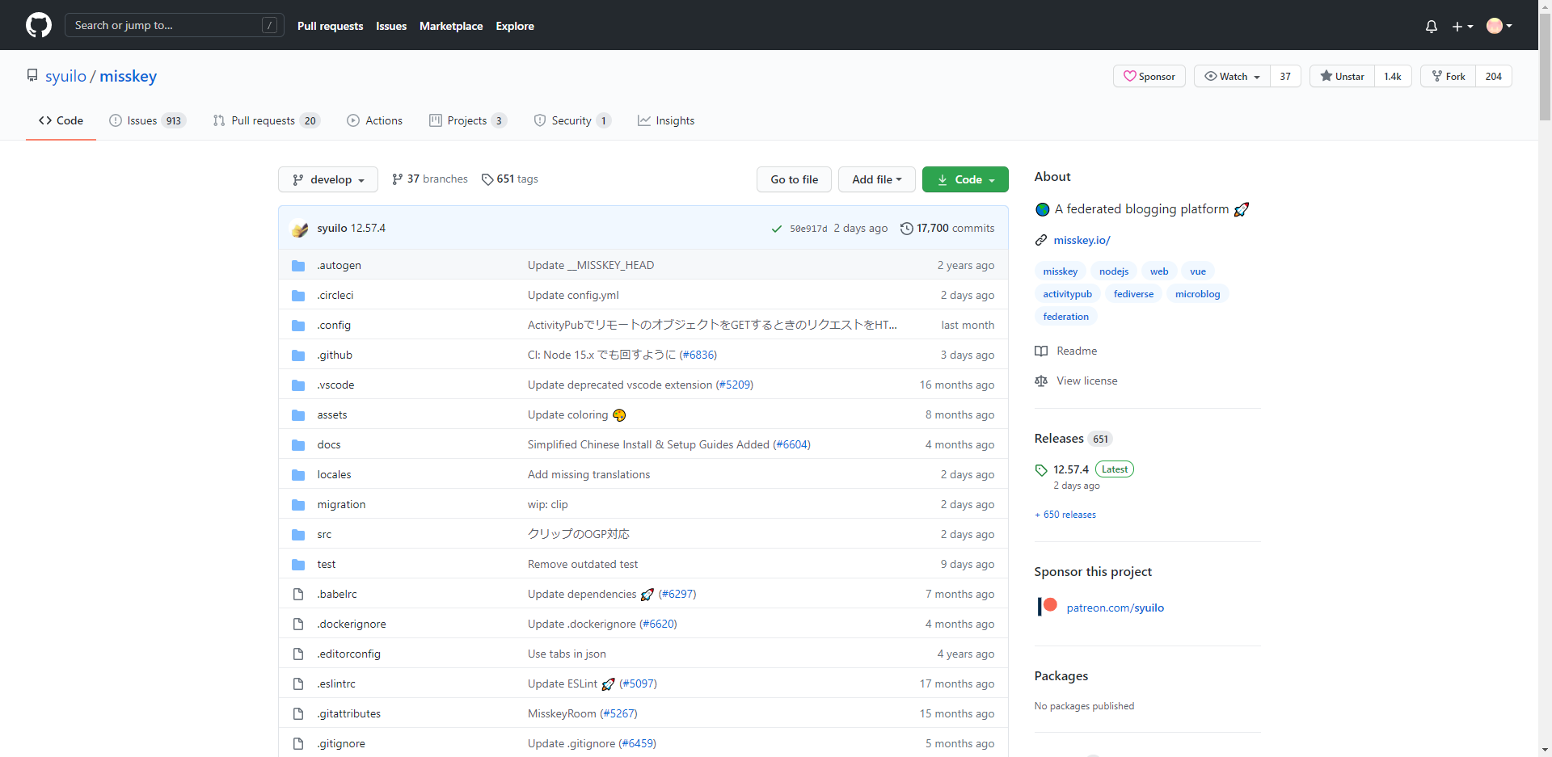Click the .eslintrc file icon
Image resolution: width=1552 pixels, height=757 pixels.
point(298,683)
